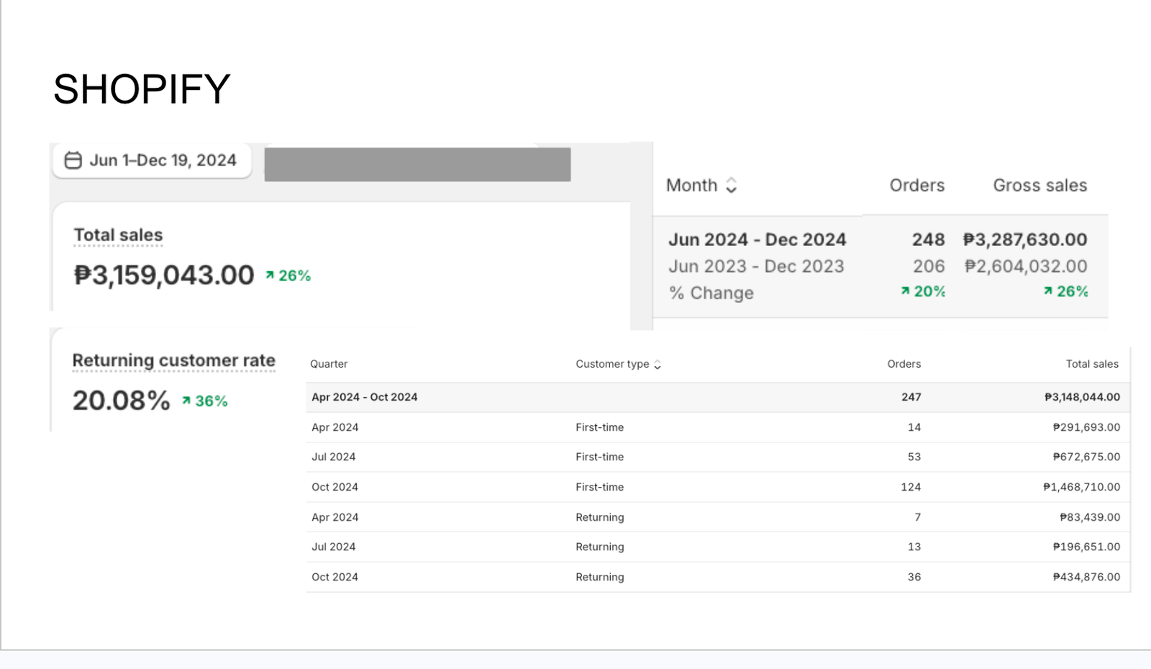Click the 20.08% returning rate value
The height and width of the screenshot is (669, 1151).
[x=121, y=401]
